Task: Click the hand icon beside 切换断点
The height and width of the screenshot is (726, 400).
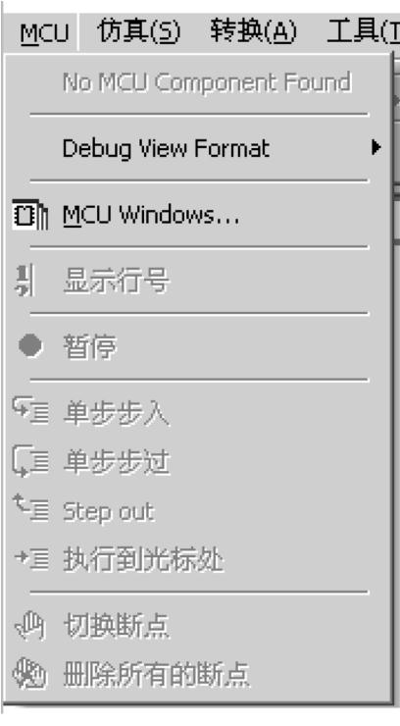Action: [x=30, y=626]
